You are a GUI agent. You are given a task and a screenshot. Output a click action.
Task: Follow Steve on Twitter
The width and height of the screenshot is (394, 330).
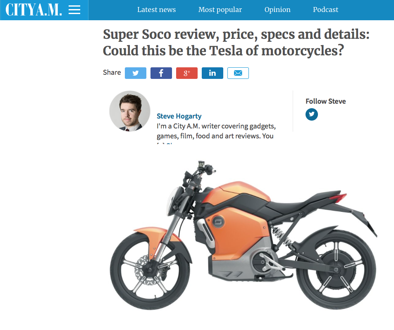click(x=312, y=114)
